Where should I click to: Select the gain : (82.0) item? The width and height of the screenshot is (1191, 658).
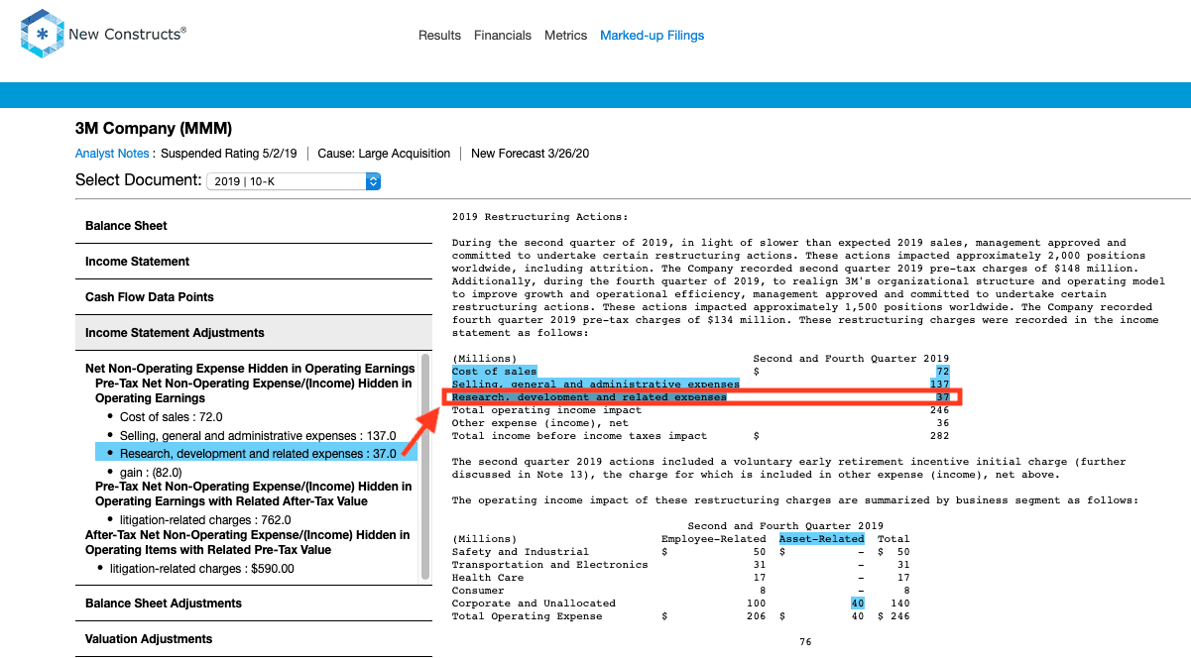(x=151, y=473)
